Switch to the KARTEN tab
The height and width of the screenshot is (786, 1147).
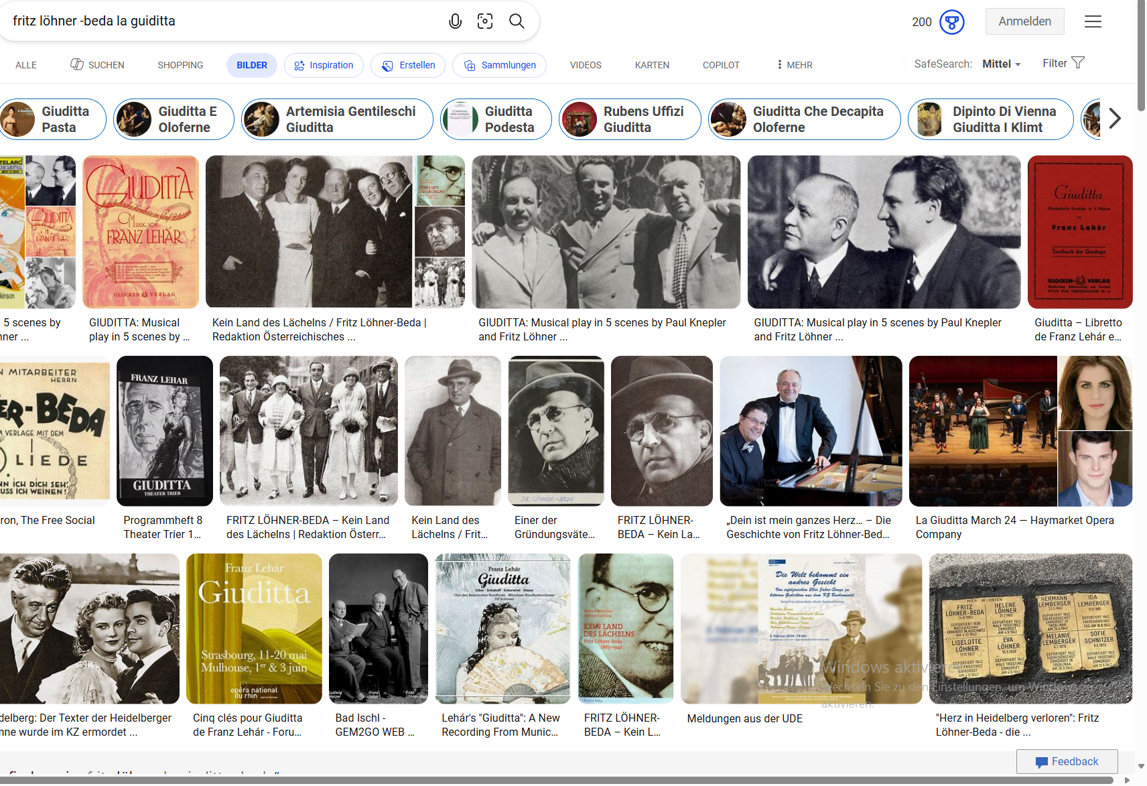click(x=652, y=65)
